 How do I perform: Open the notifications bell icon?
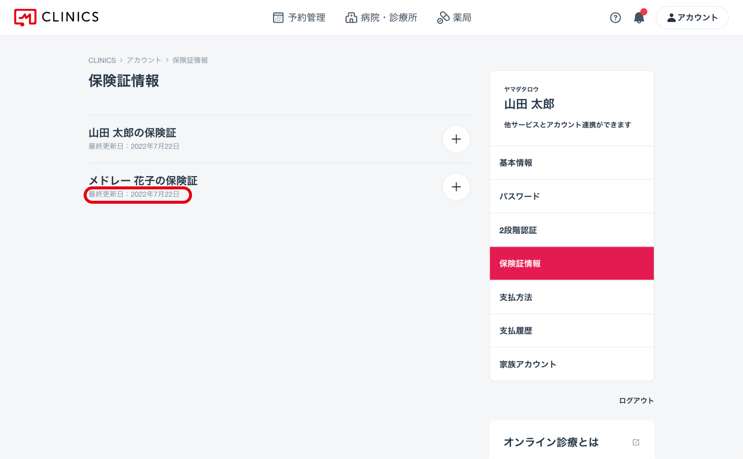pos(639,17)
